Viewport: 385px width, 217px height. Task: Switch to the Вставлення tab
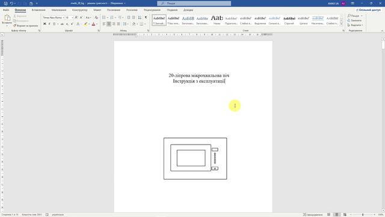click(x=38, y=10)
